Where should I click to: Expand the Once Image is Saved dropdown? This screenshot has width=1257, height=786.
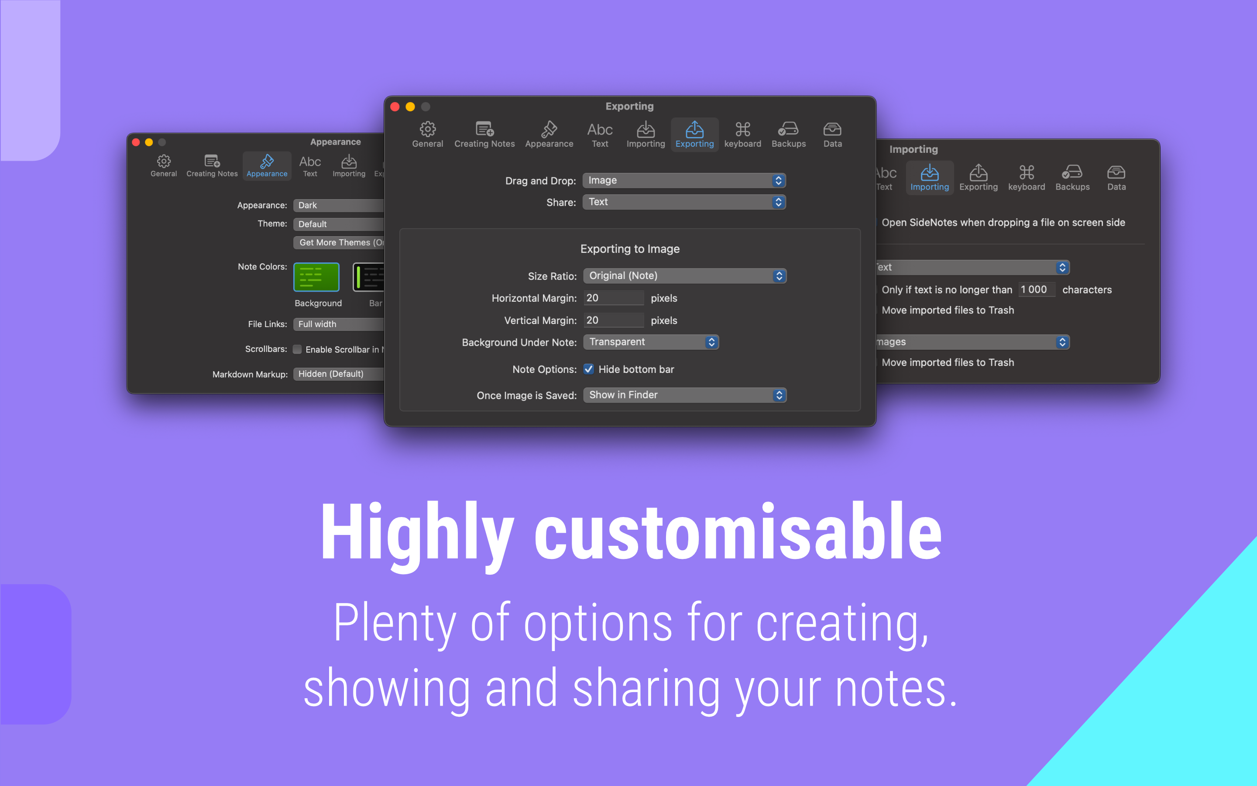tap(684, 395)
